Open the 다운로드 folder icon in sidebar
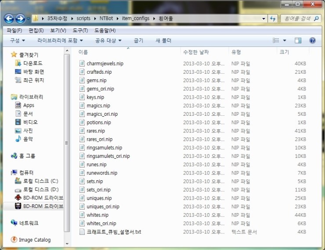The width and height of the screenshot is (325, 250). click(x=18, y=63)
